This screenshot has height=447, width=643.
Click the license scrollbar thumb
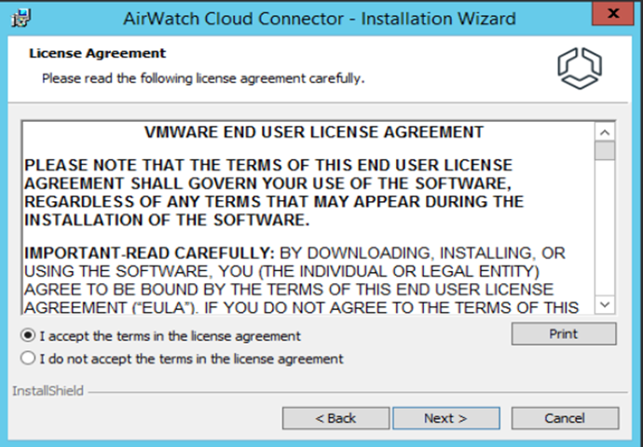(x=605, y=151)
